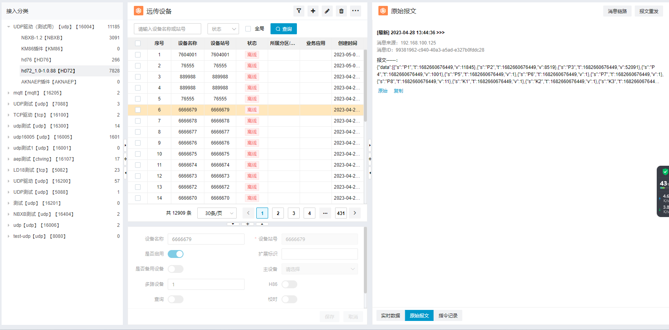Expand the mqtt [mqtt] 16205 node
Screen dimensions: 669x330
tap(9, 93)
